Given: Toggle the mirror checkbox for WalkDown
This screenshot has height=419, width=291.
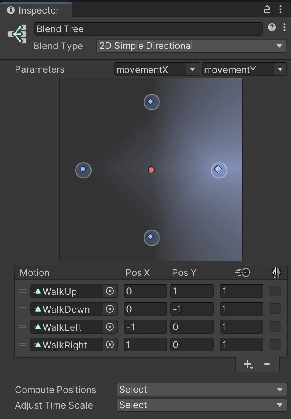Looking at the screenshot, I should pos(275,309).
